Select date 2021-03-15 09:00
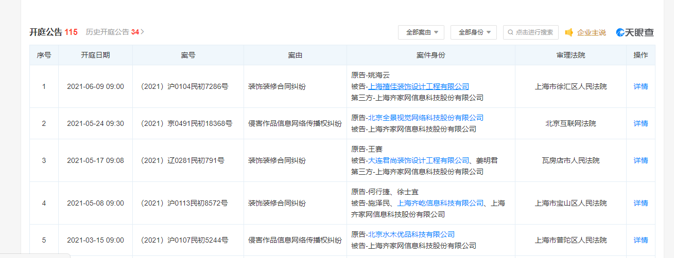 click(x=95, y=240)
